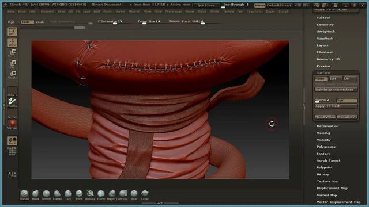The width and height of the screenshot is (369, 207).
Task: Expand the Preview section
Action: 323,66
